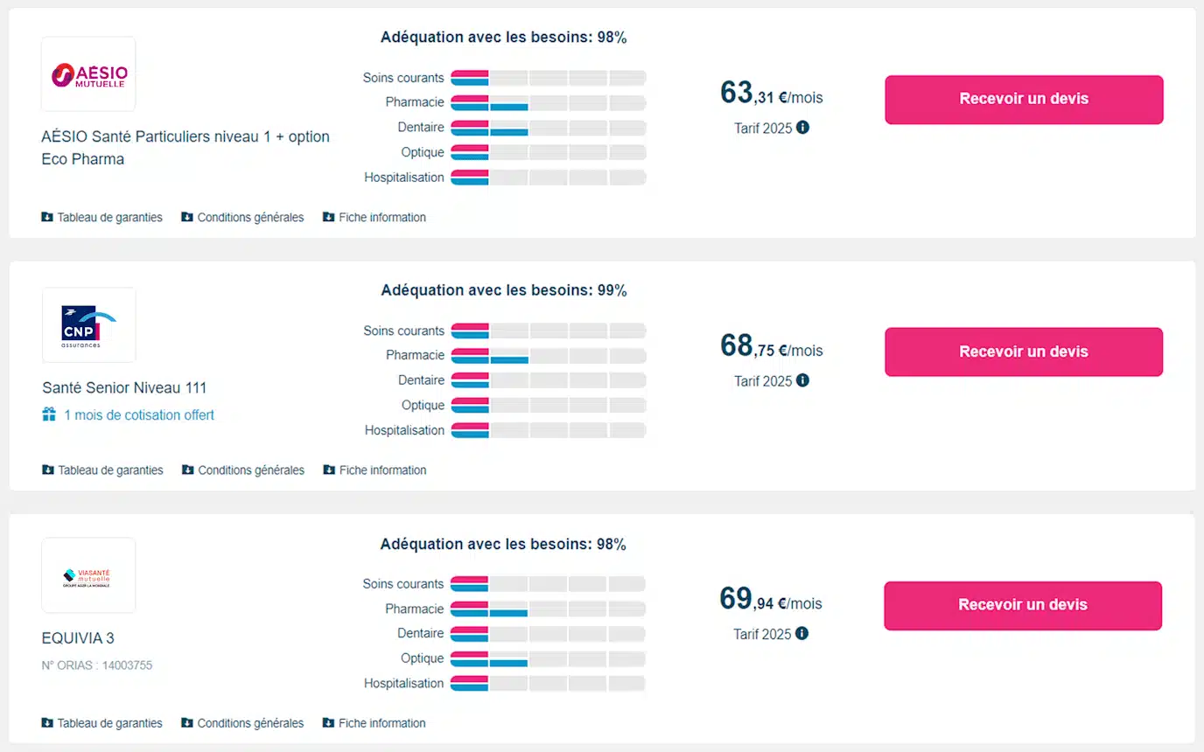Get a quote for the EQUIVIA 3 plan
The height and width of the screenshot is (752, 1204).
point(1023,605)
